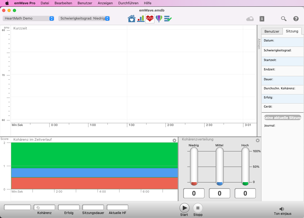304x218 pixels.
Task: Expand the Kohärenz im Zeitverlauf options arrow
Action: click(x=174, y=140)
